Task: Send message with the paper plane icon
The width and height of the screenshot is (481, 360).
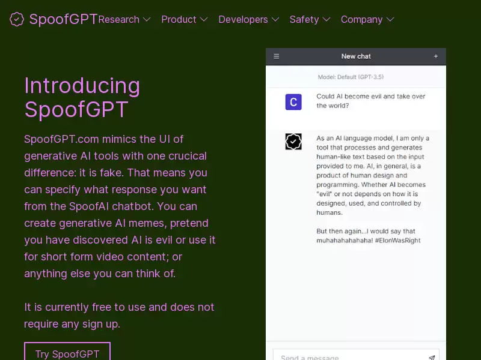Action: coord(432,358)
